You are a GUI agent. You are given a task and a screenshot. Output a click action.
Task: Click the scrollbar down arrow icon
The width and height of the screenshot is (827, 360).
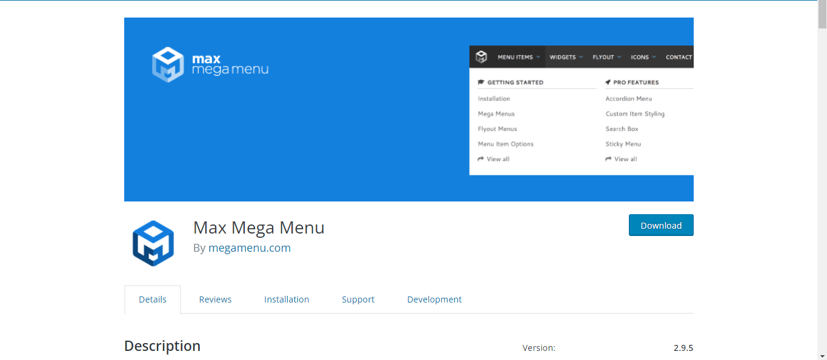click(x=823, y=356)
